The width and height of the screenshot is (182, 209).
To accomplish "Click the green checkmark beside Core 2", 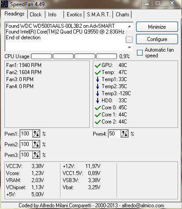I will 98,122.
